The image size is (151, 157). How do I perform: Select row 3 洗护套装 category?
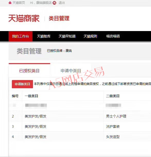click(x=113, y=126)
